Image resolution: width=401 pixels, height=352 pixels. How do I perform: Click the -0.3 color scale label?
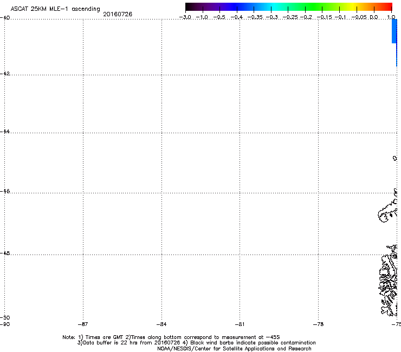[272, 17]
